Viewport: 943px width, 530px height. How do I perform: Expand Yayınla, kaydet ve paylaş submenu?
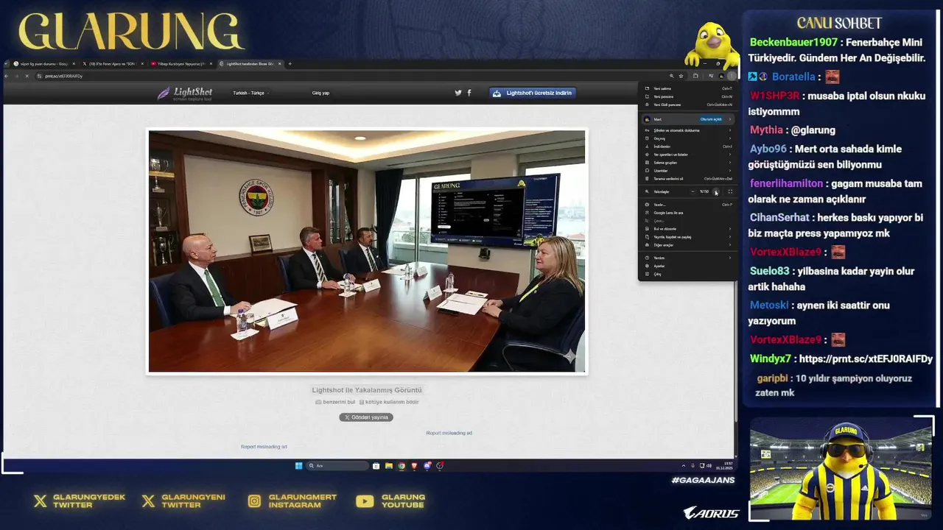pos(687,237)
